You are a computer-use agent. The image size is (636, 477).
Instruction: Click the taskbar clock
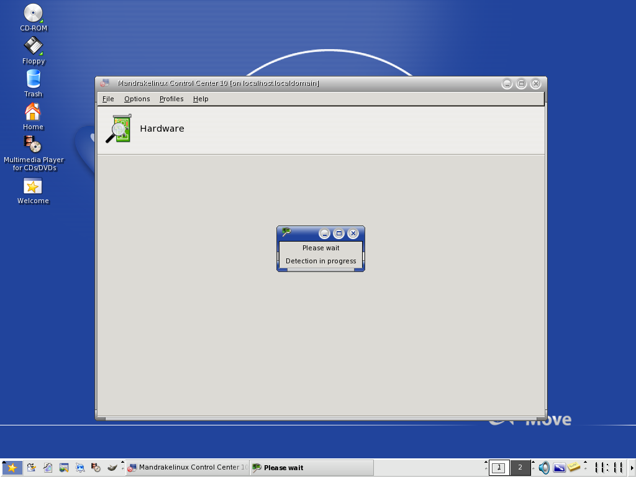coord(609,468)
